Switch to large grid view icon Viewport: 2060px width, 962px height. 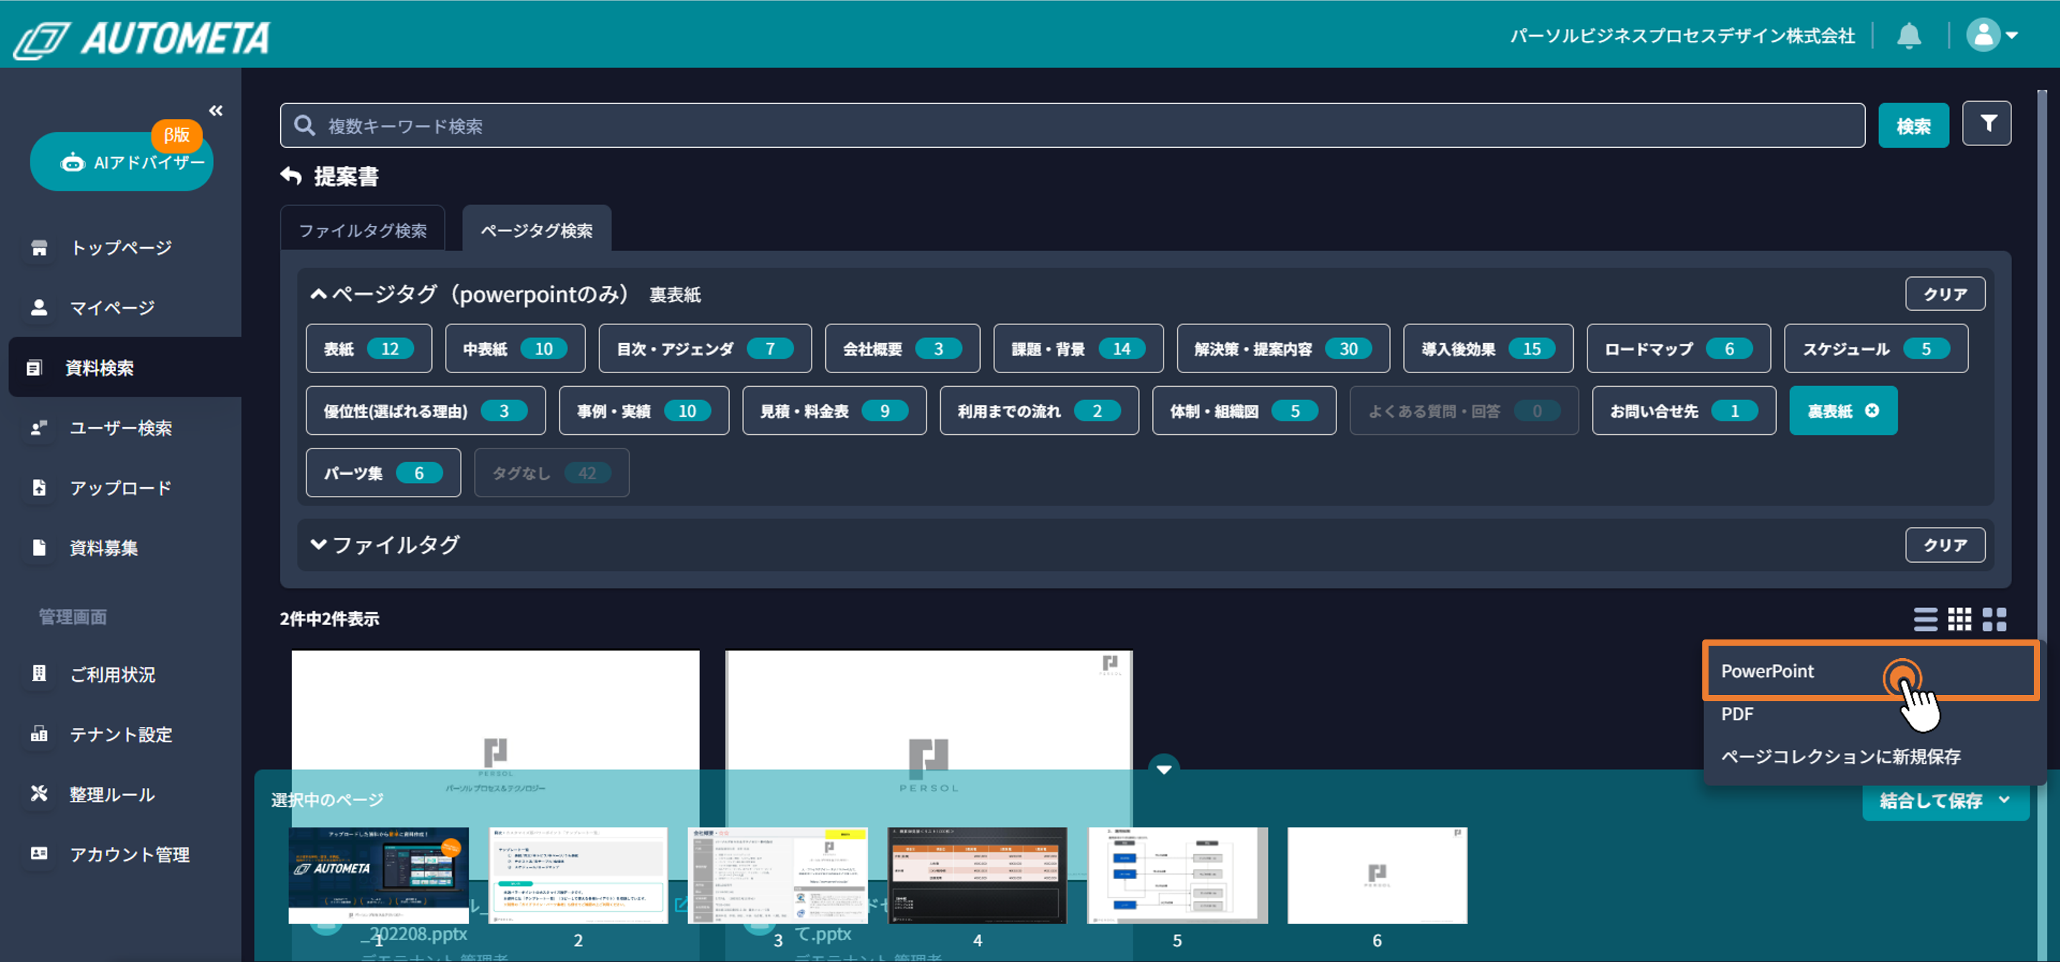1994,618
